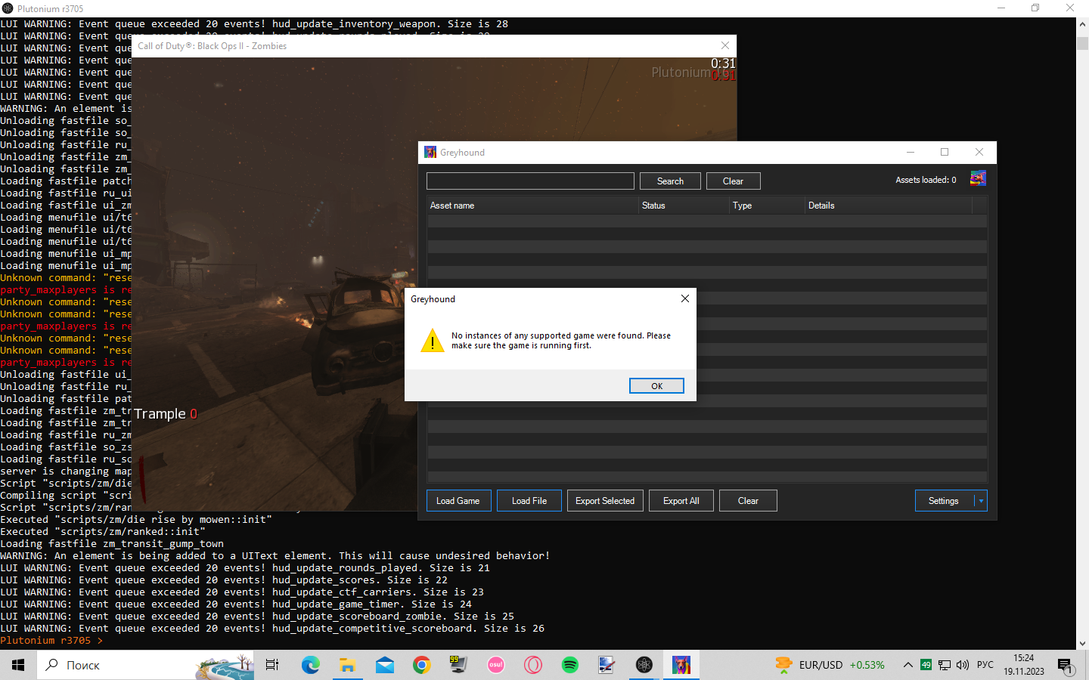The width and height of the screenshot is (1089, 680).
Task: Open File Explorer from the taskbar
Action: click(x=347, y=665)
